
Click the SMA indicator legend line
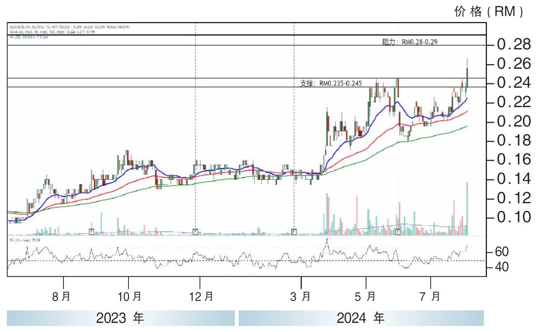click(x=52, y=32)
